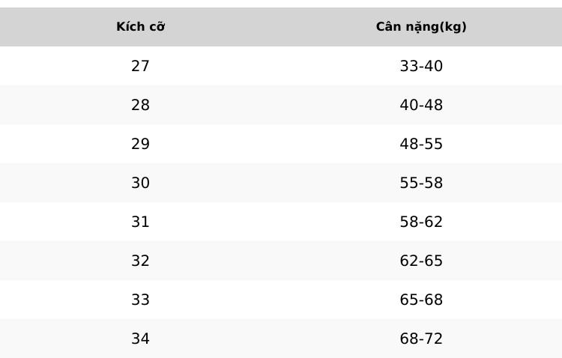This screenshot has width=562, height=358.
Task: Click the 62-65 weight cell
Action: (x=421, y=261)
